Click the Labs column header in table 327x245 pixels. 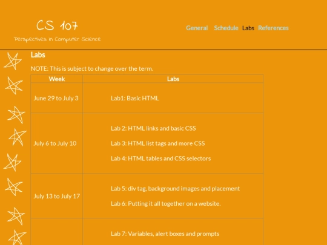(173, 79)
